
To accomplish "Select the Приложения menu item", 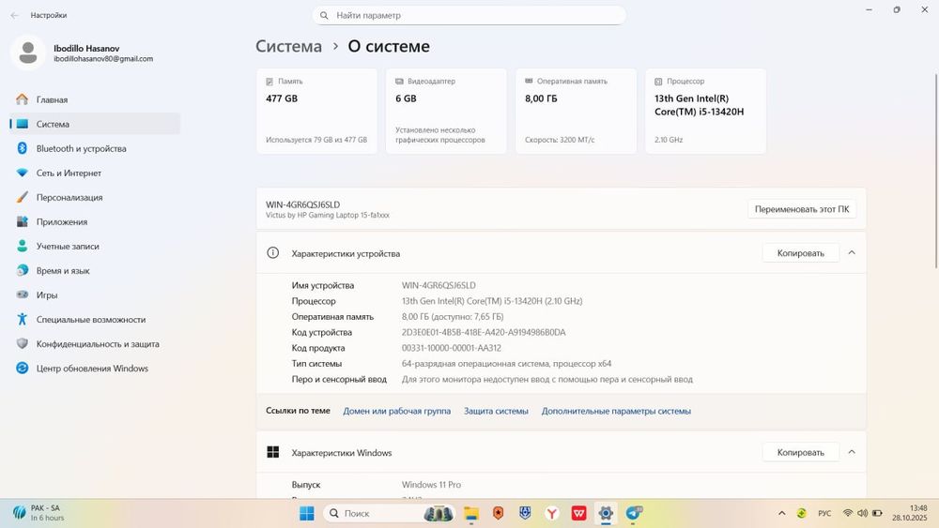I will [x=95, y=222].
